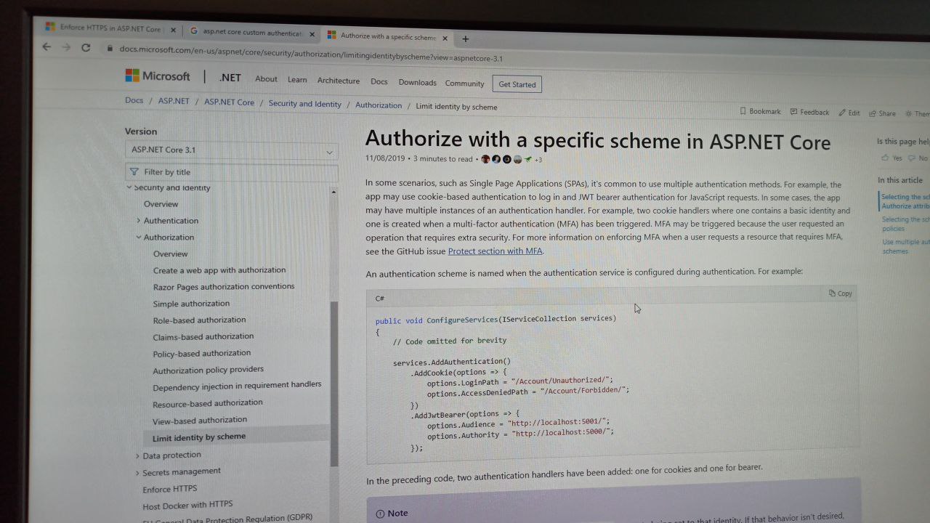Viewport: 930px width, 523px height.
Task: Open the About menu item
Action: 266,79
